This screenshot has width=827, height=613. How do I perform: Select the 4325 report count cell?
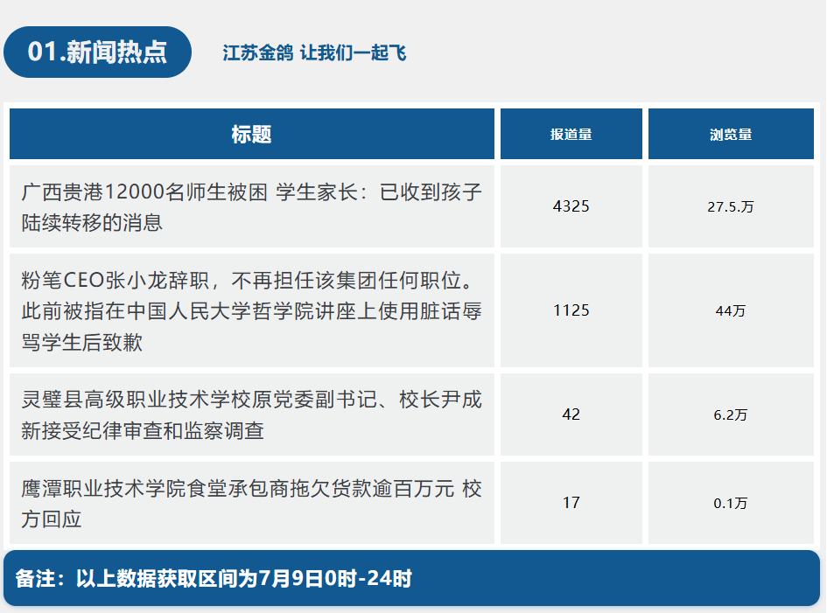click(x=571, y=206)
